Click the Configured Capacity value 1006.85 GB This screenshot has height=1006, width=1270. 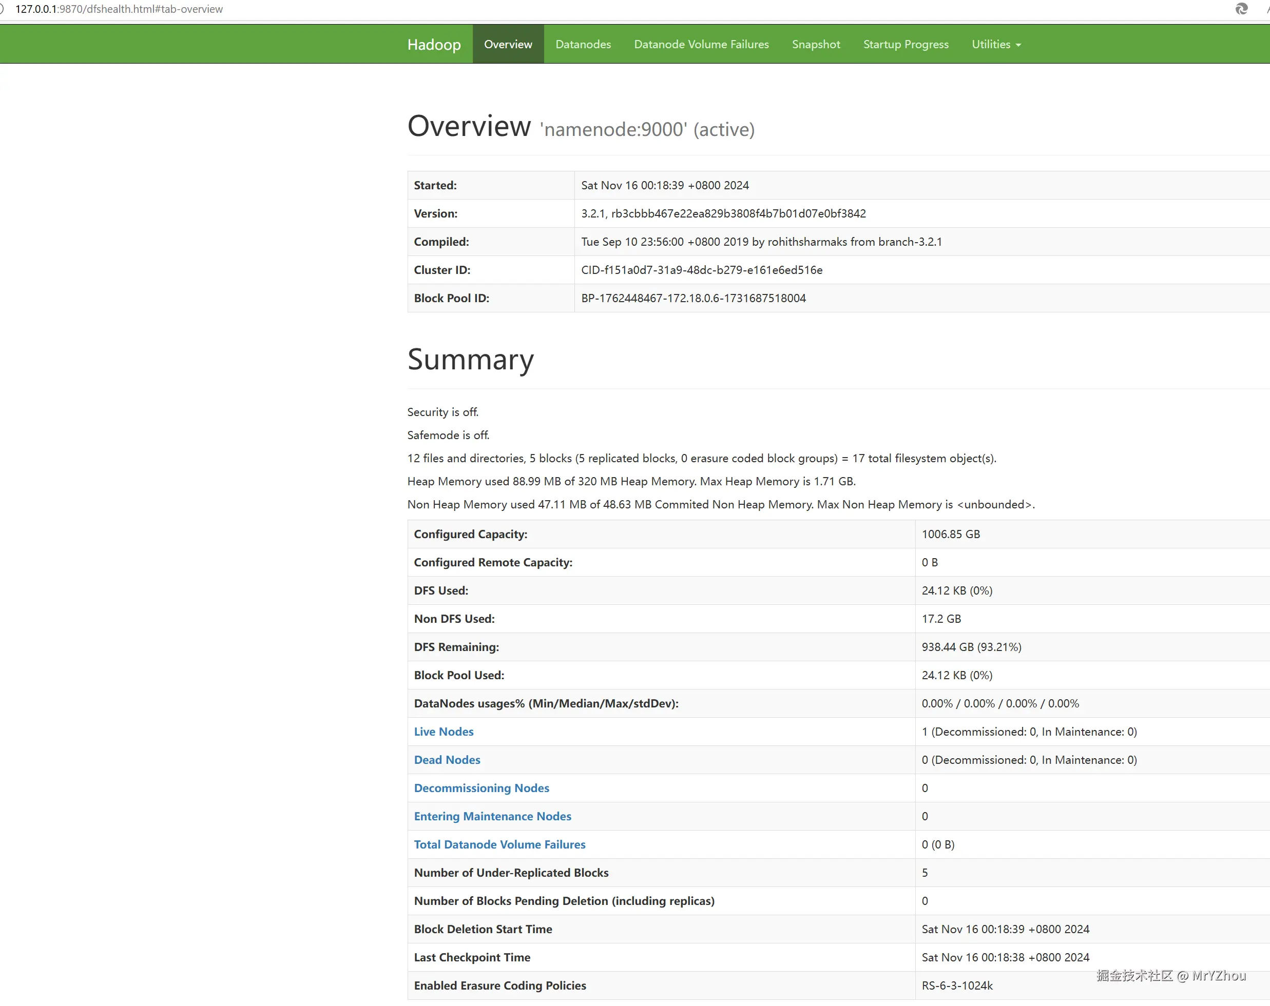950,534
